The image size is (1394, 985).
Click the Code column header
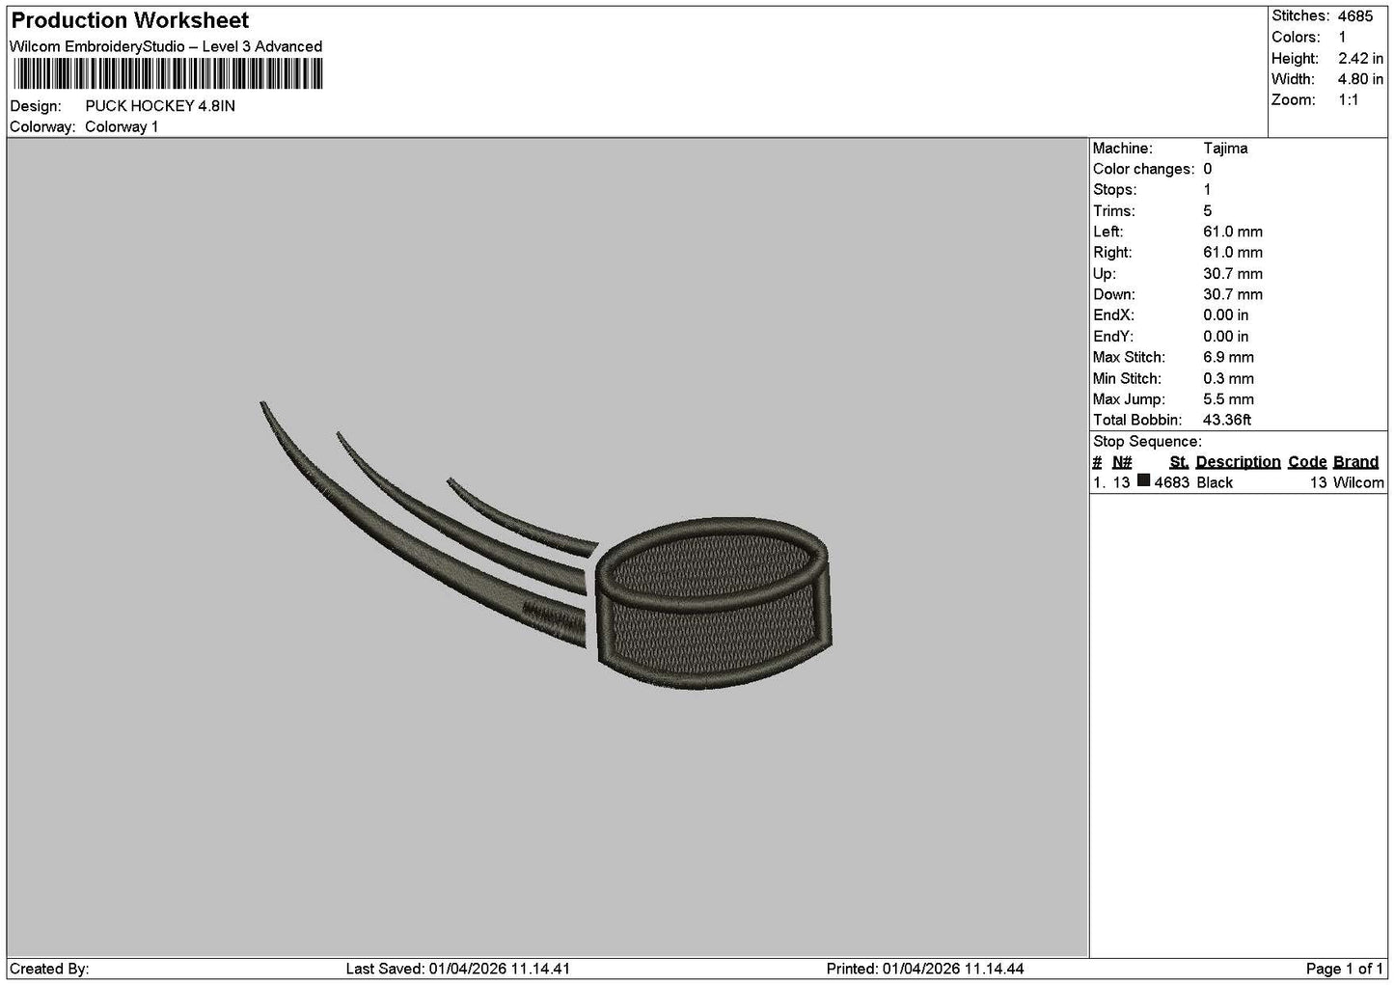pyautogui.click(x=1307, y=462)
